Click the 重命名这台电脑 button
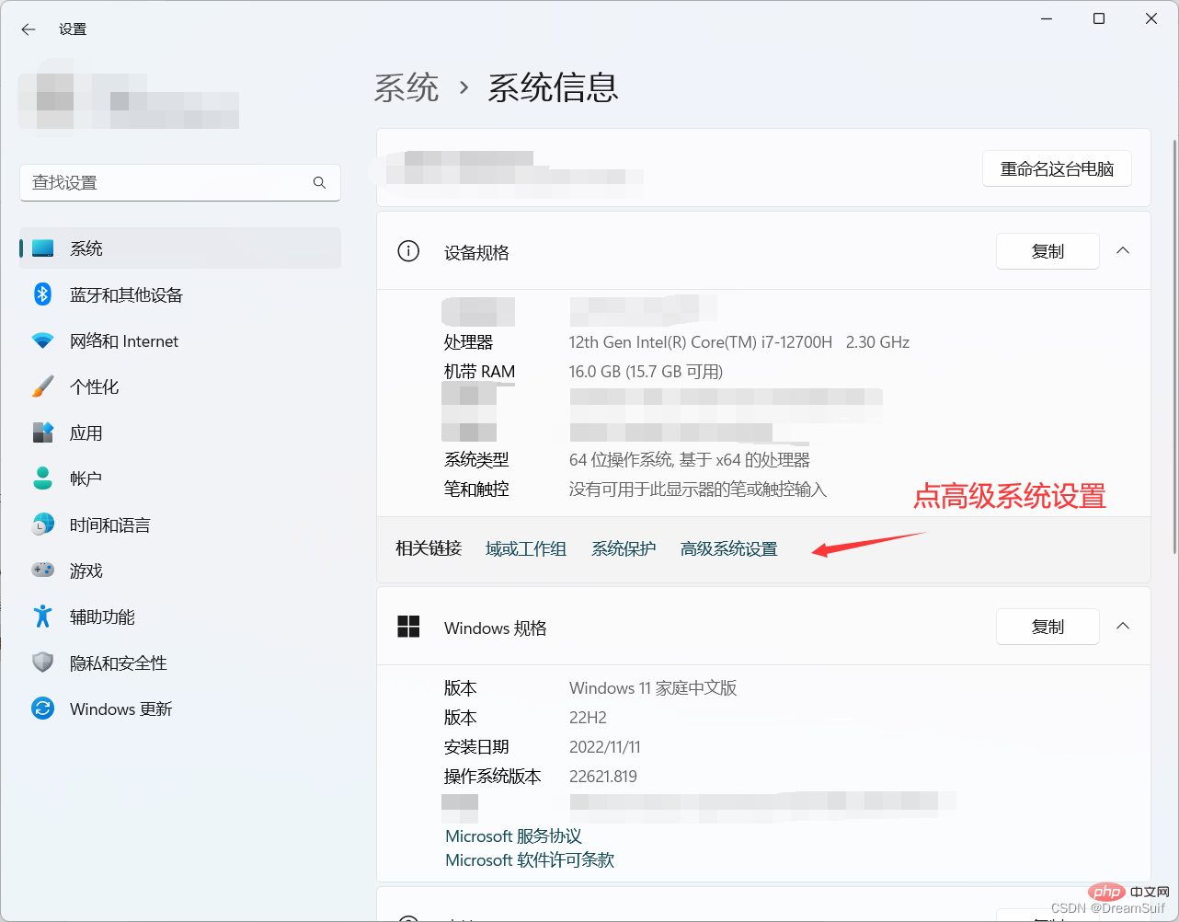Viewport: 1179px width, 922px height. coord(1057,168)
